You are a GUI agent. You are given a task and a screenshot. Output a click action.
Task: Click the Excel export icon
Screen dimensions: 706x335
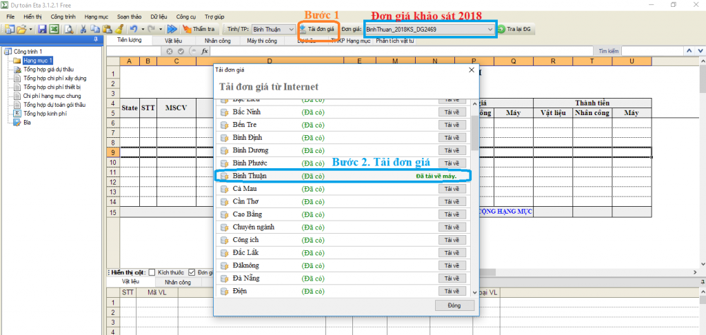53,29
